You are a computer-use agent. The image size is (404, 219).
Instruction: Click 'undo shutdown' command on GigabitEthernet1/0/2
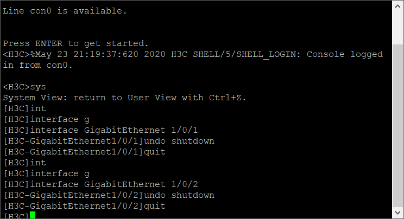(x=179, y=195)
